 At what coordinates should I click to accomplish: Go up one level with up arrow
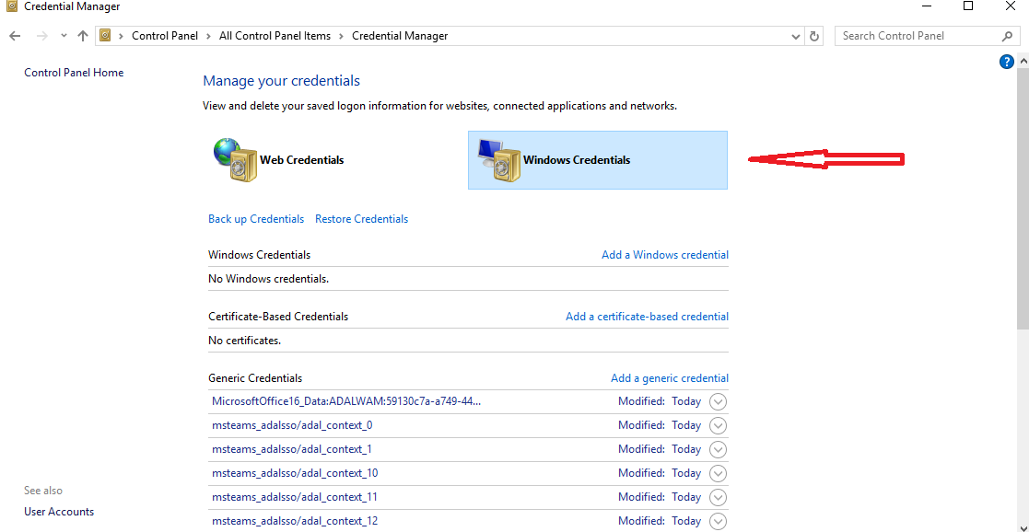tap(83, 36)
